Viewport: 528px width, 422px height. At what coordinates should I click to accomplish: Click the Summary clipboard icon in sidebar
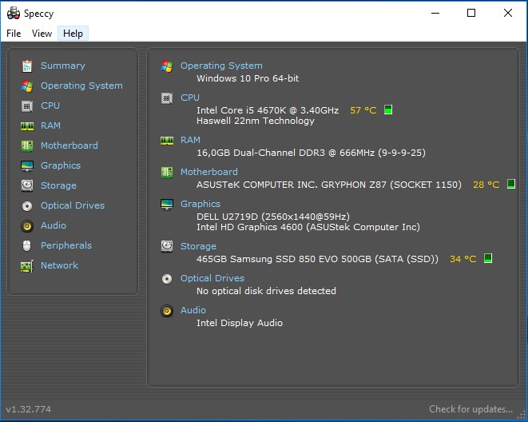(x=27, y=66)
